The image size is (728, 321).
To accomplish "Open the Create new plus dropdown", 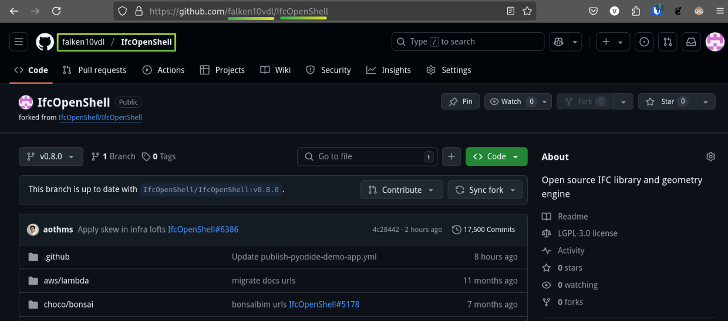I will (613, 42).
